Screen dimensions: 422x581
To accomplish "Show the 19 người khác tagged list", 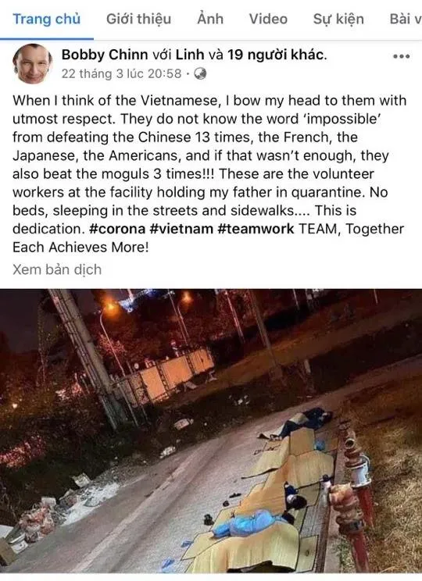I will [x=277, y=55].
